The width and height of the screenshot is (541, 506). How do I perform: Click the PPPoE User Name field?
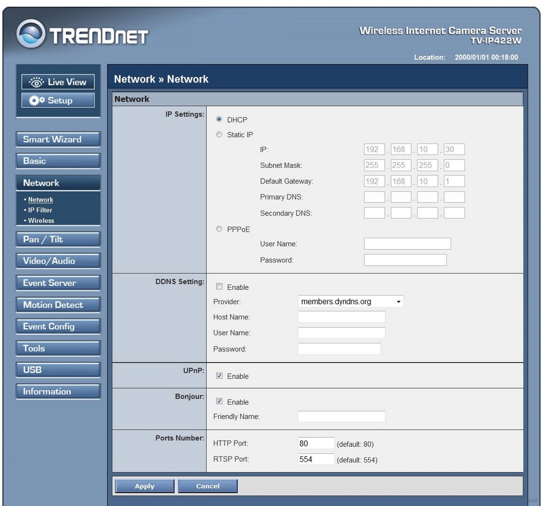click(407, 243)
